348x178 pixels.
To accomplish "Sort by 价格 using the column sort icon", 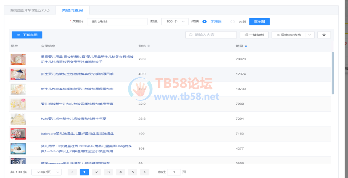I will coord(148,46).
